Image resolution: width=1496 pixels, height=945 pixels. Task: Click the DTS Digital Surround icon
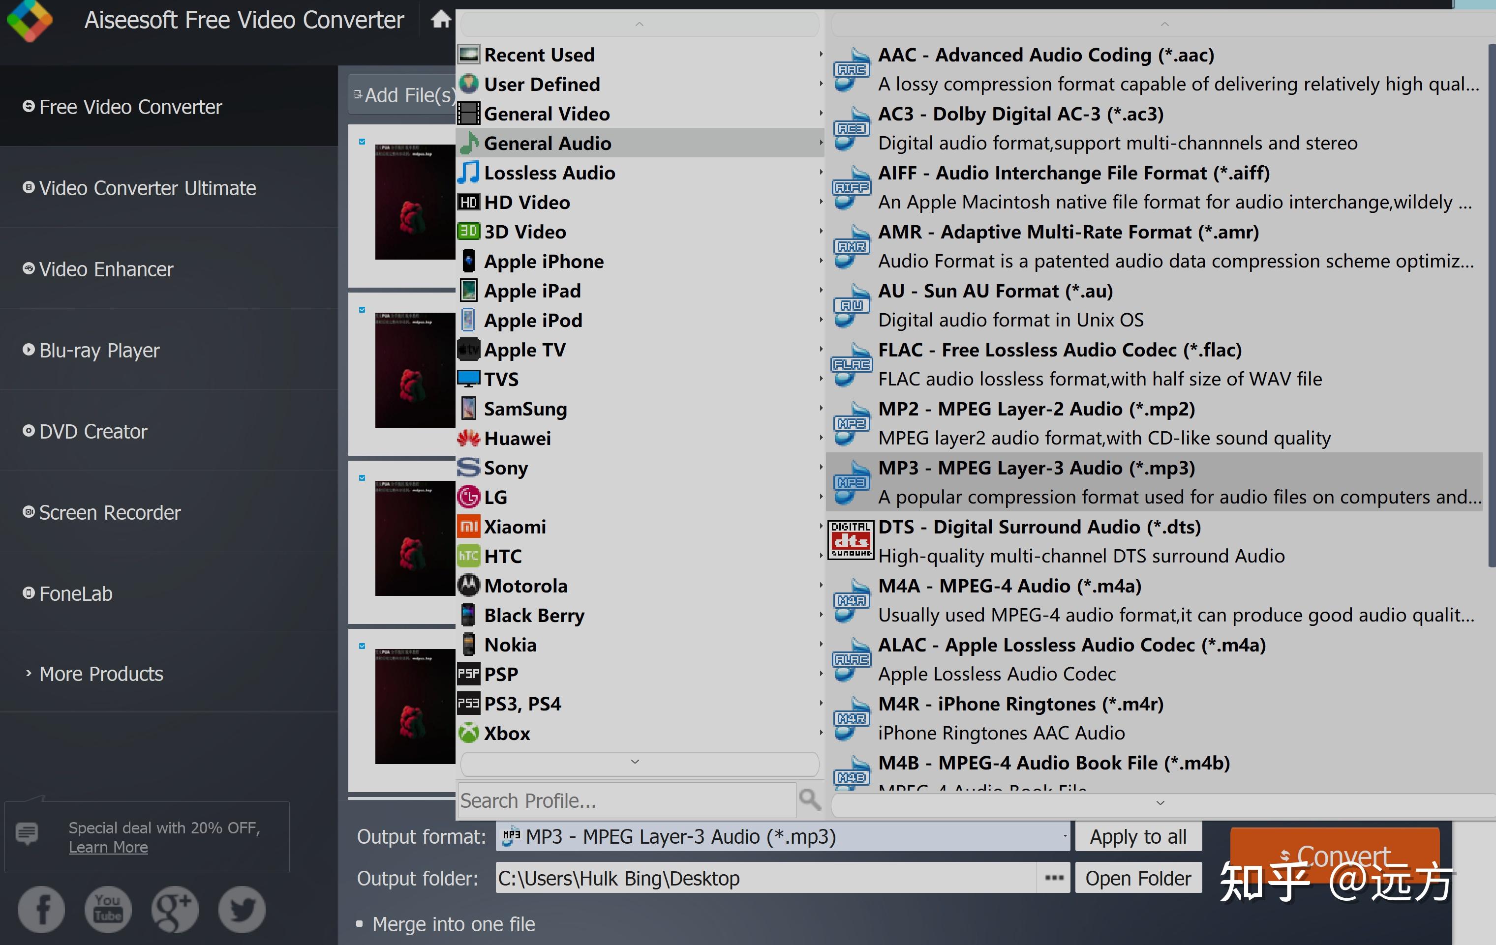tap(851, 540)
